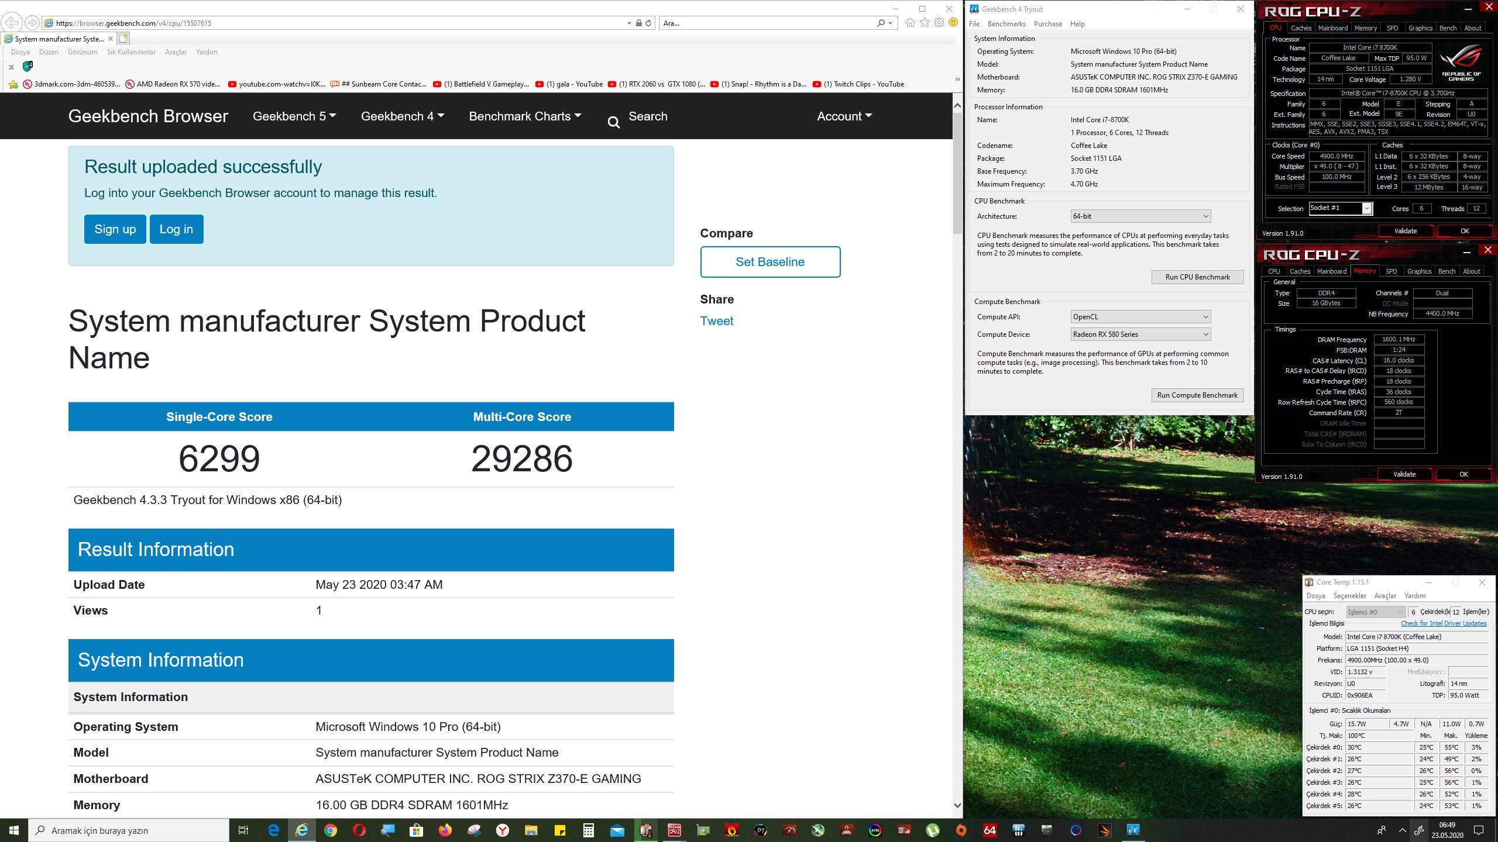Open a new browser tab
This screenshot has width=1498, height=842.
coord(123,39)
